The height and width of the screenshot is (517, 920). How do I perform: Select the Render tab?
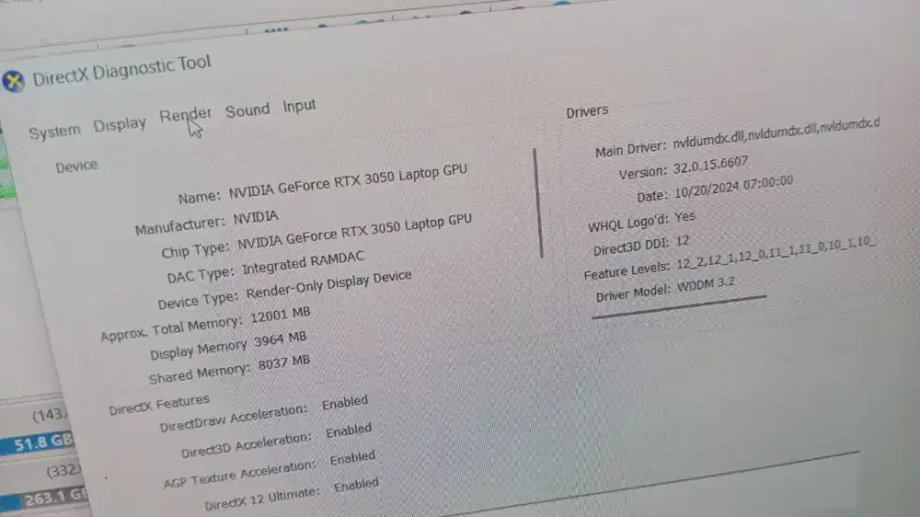(185, 115)
